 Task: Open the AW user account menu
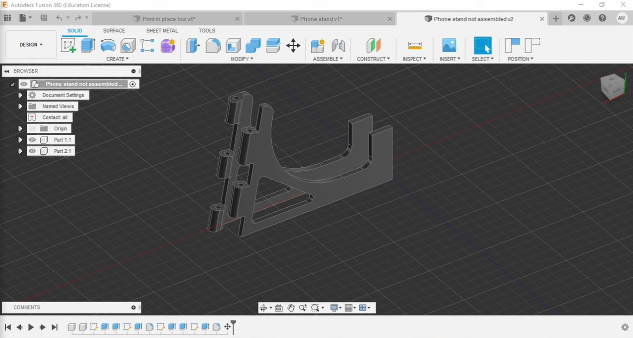621,18
